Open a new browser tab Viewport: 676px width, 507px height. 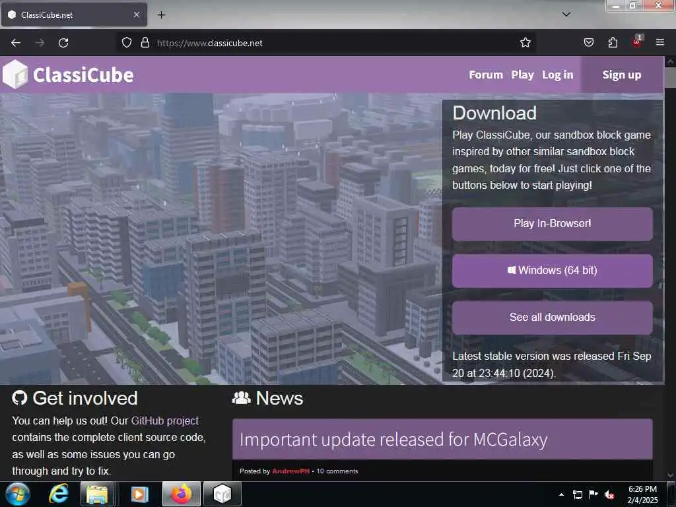161,15
